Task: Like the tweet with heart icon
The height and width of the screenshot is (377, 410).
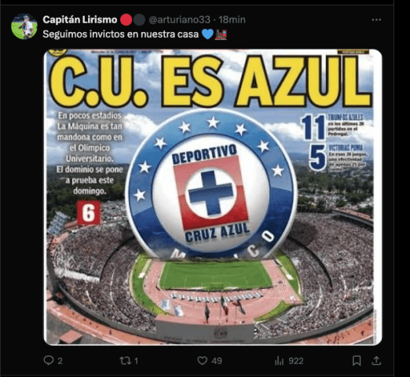Action: (x=202, y=361)
